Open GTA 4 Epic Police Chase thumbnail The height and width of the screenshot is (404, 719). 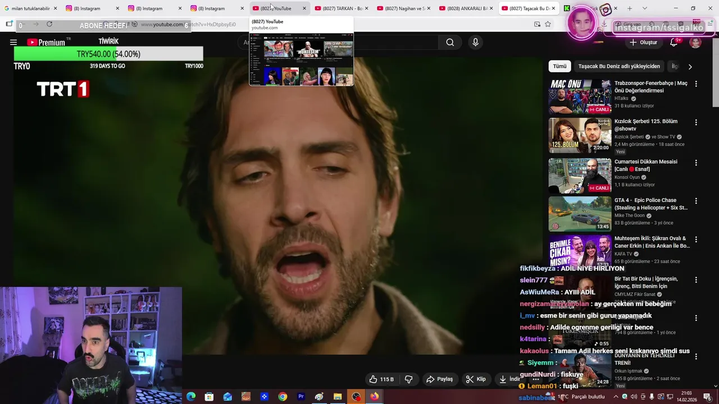(580, 214)
